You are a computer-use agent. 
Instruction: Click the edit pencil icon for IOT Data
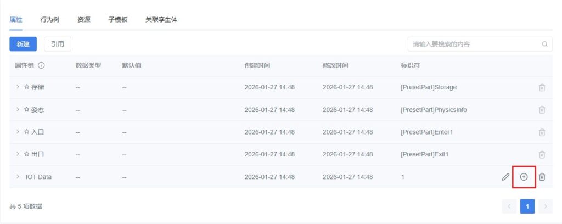pos(505,177)
